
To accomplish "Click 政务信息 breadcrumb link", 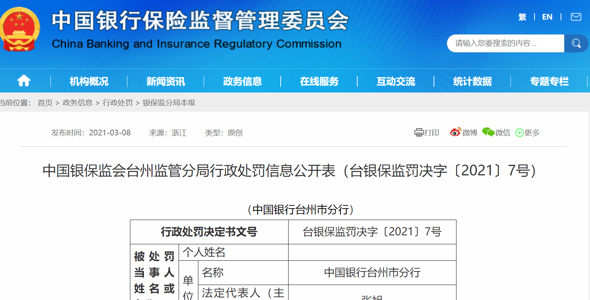I will (x=78, y=103).
